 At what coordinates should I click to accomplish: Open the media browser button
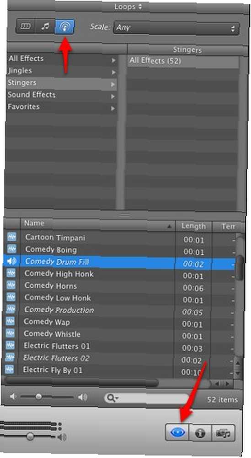click(223, 433)
